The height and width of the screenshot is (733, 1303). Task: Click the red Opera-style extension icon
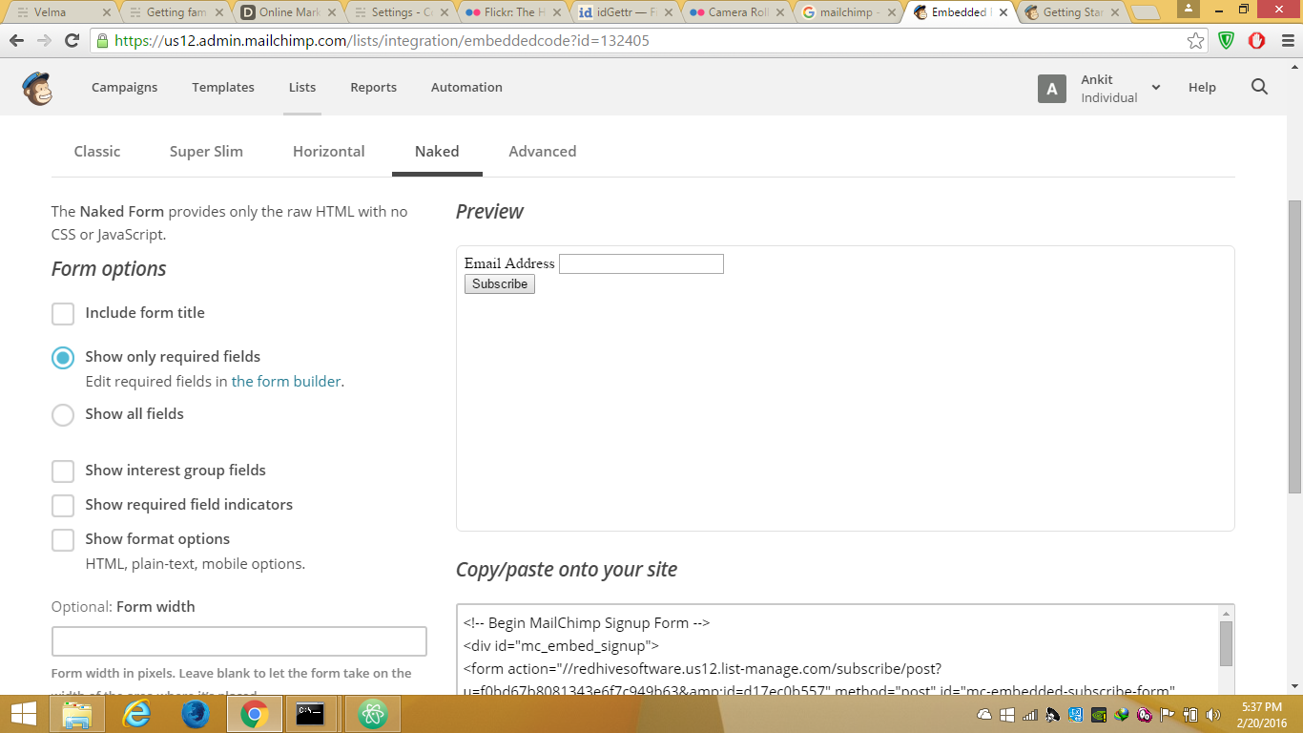pyautogui.click(x=1256, y=41)
